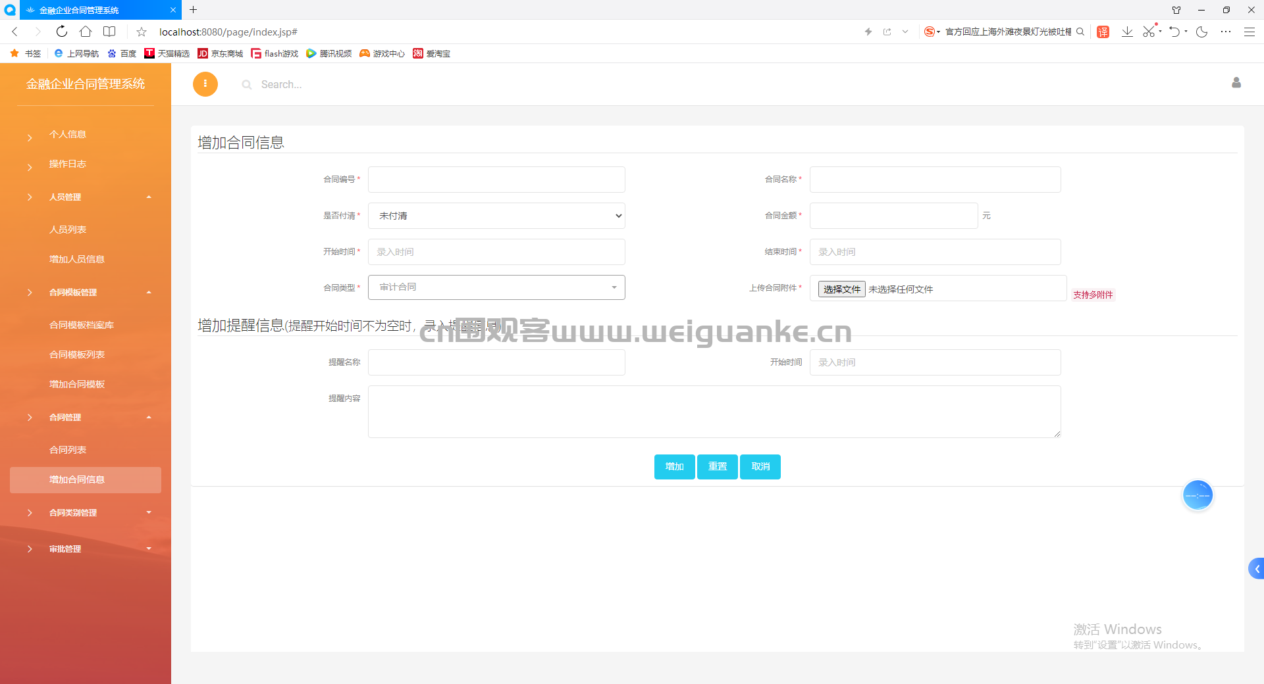Go to browser home page icon
1264x684 pixels.
coord(86,32)
